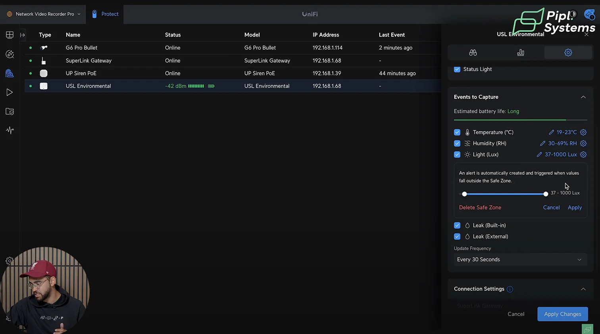Sort by the Name column header
Viewport: 600px width, 334px height.
(73, 35)
